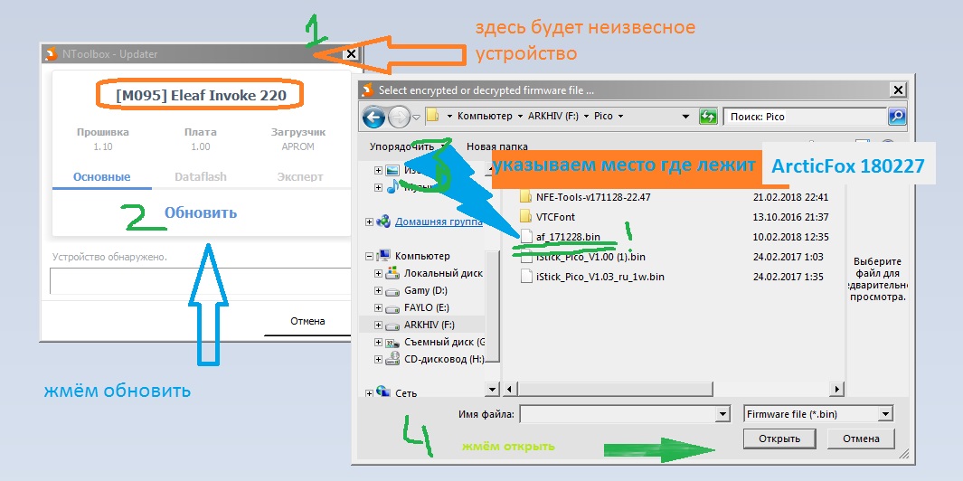Open the Имя файла dropdown arrow
Image resolution: width=963 pixels, height=481 pixels.
pyautogui.click(x=723, y=415)
